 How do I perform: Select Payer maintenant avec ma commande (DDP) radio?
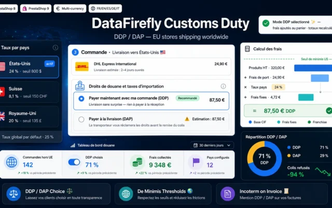tap(81, 98)
